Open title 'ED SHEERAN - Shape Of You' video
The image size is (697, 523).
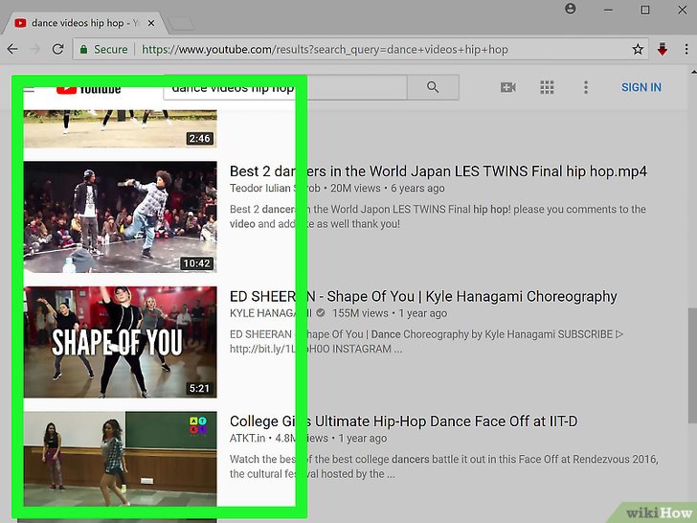423,297
